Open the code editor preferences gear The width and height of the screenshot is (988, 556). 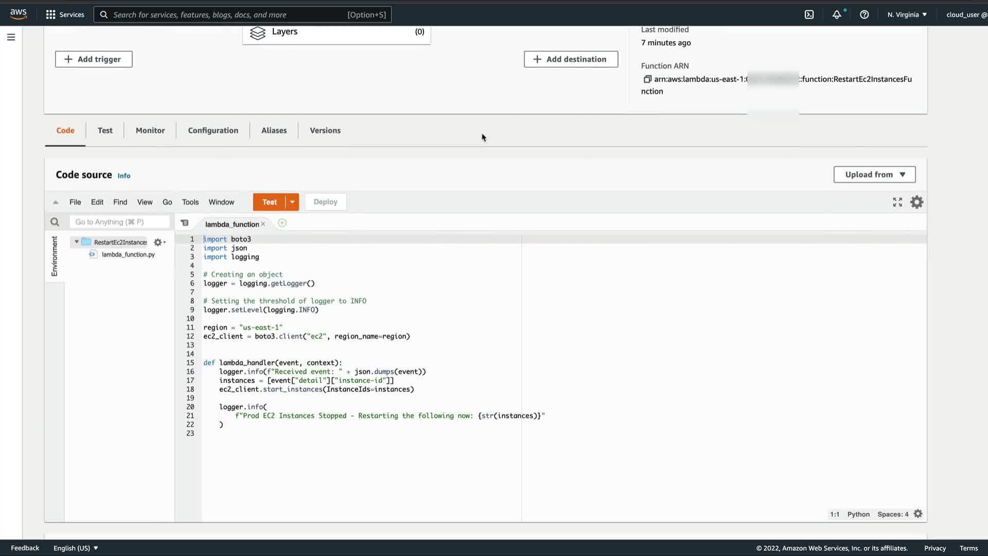tap(916, 202)
